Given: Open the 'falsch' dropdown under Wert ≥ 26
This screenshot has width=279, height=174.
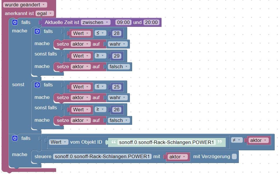Looking at the screenshot, I should (x=119, y=120).
